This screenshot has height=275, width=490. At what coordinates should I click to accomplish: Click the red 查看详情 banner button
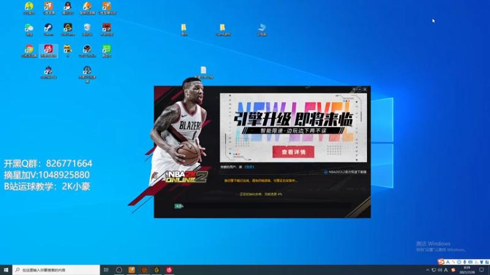pos(293,152)
